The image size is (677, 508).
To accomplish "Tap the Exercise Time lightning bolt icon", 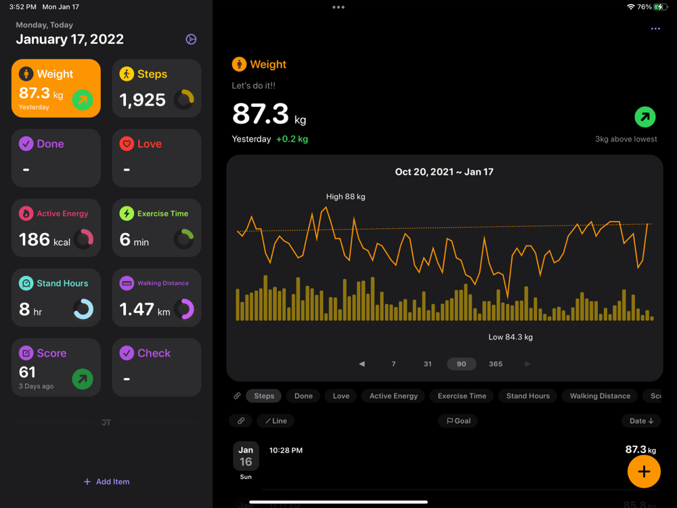I will [x=127, y=213].
